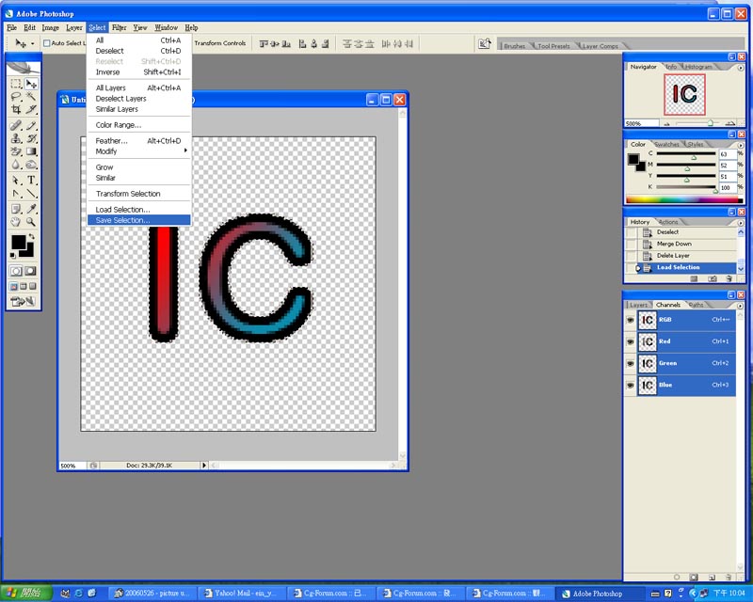Select the Gradient tool
The height and width of the screenshot is (602, 753).
31,151
